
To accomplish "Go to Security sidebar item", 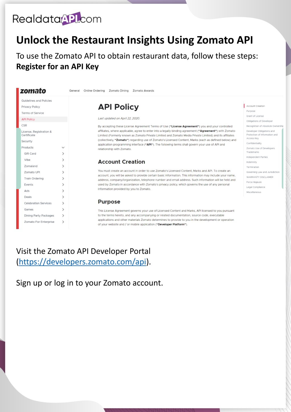I will click(27, 141).
